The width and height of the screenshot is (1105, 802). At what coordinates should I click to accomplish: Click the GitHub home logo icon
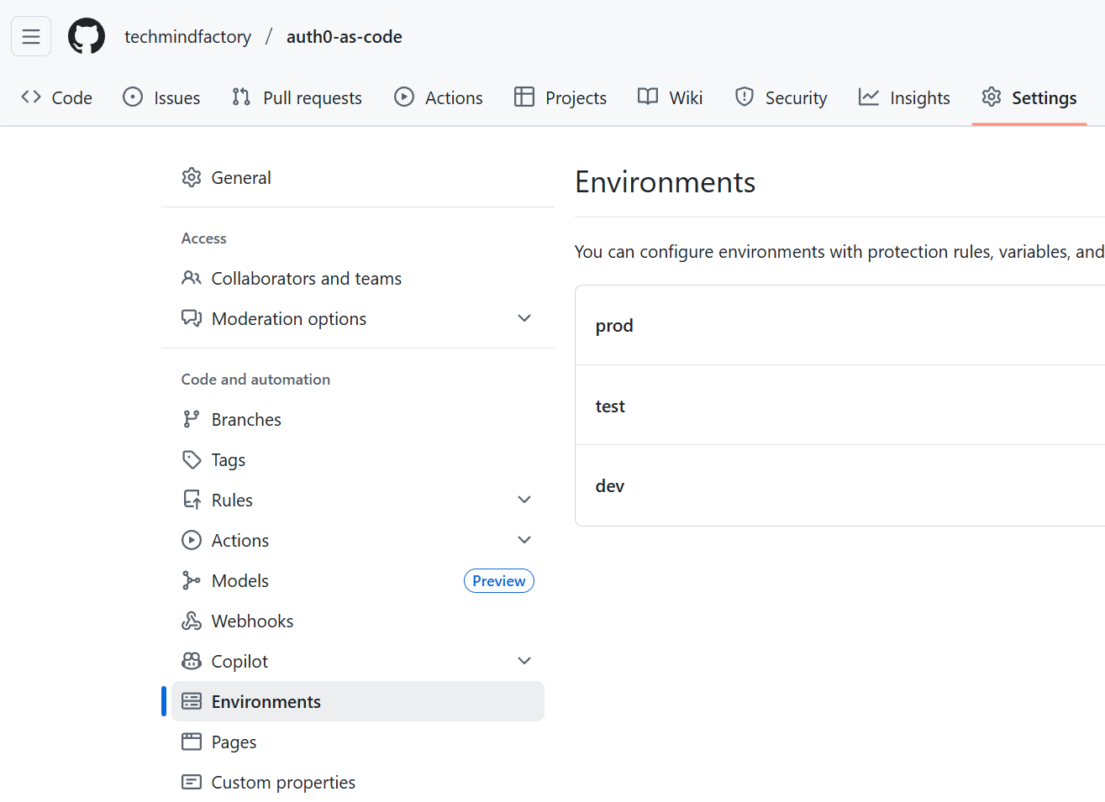86,36
